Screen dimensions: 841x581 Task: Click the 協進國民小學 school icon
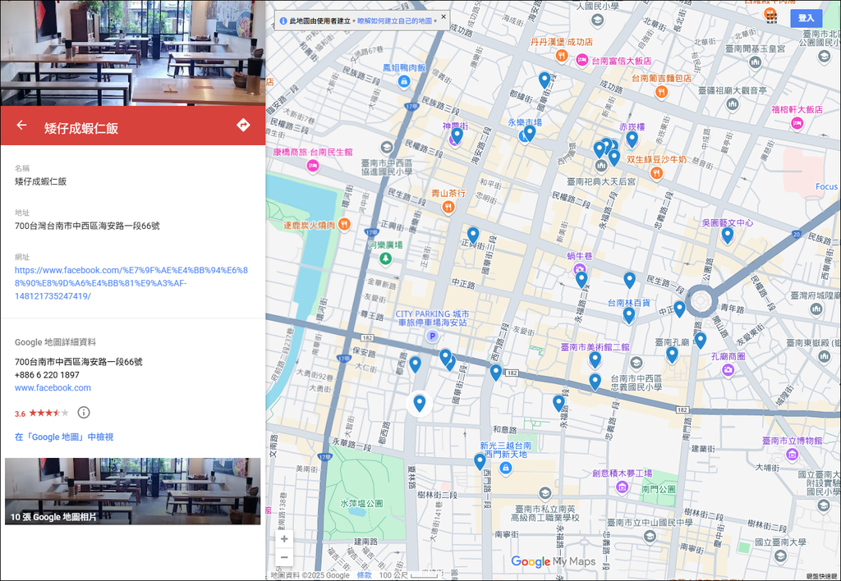pyautogui.click(x=386, y=147)
